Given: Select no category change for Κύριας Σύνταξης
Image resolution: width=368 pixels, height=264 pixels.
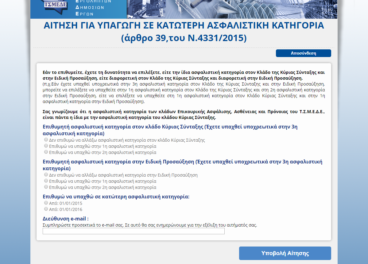Looking at the screenshot, I should [46, 140].
